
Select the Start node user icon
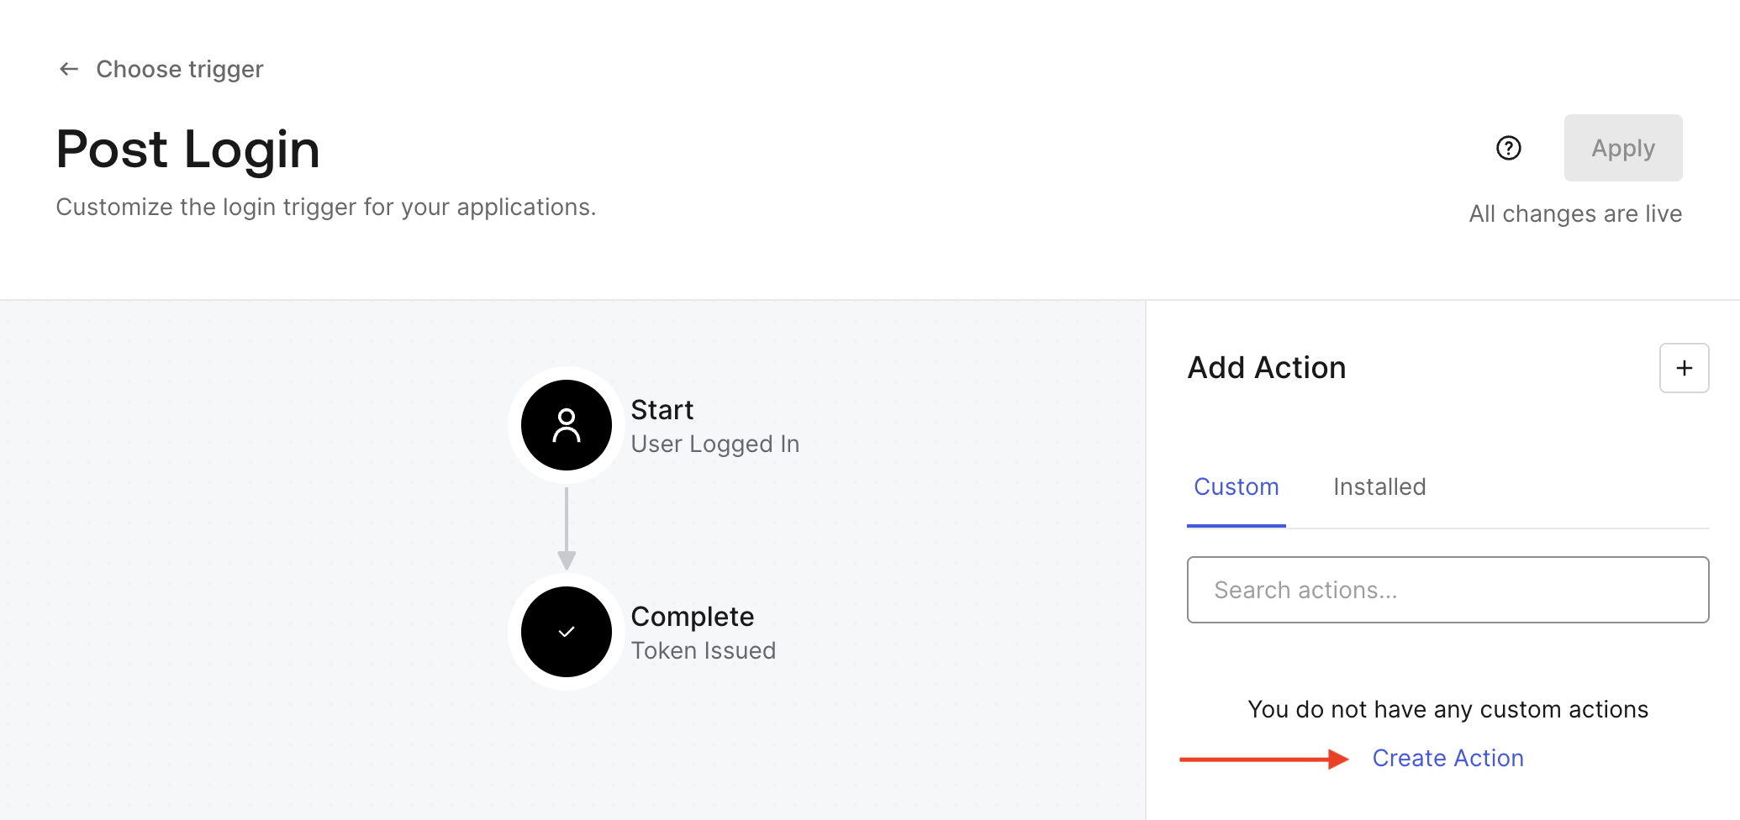(x=567, y=425)
